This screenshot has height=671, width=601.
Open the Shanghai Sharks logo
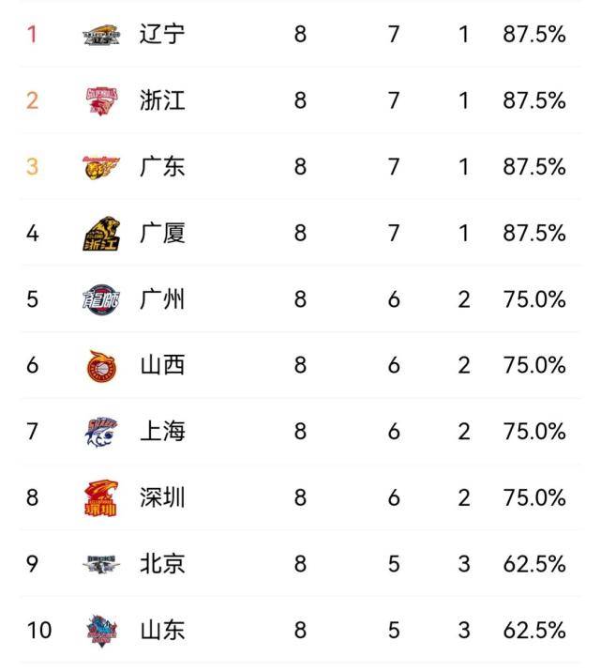(101, 433)
